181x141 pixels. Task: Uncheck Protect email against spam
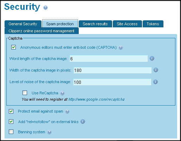11,111
